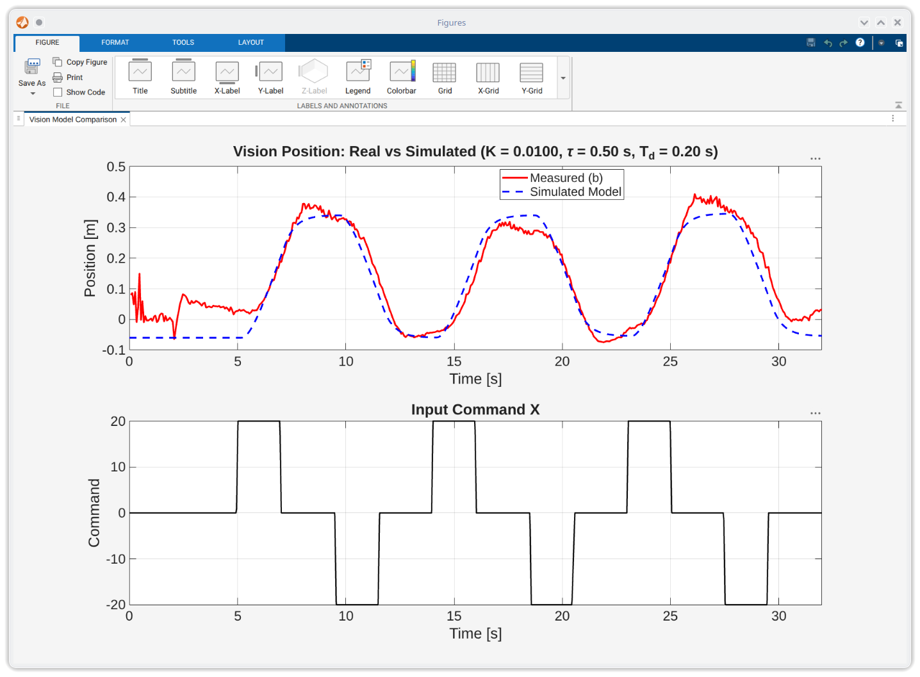920x677 pixels.
Task: Click the MATLAB logo in title bar
Action: (x=22, y=22)
